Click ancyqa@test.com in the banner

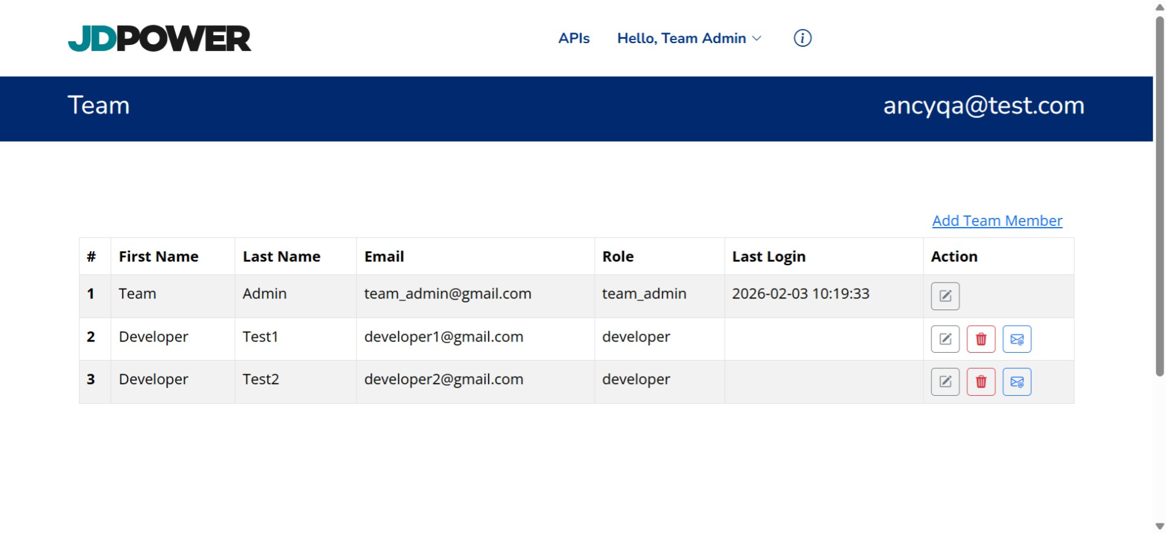[983, 106]
